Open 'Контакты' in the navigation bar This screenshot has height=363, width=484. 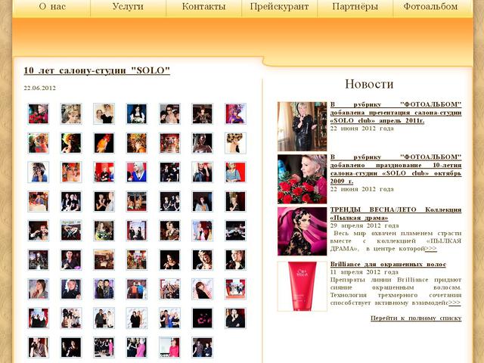point(203,7)
